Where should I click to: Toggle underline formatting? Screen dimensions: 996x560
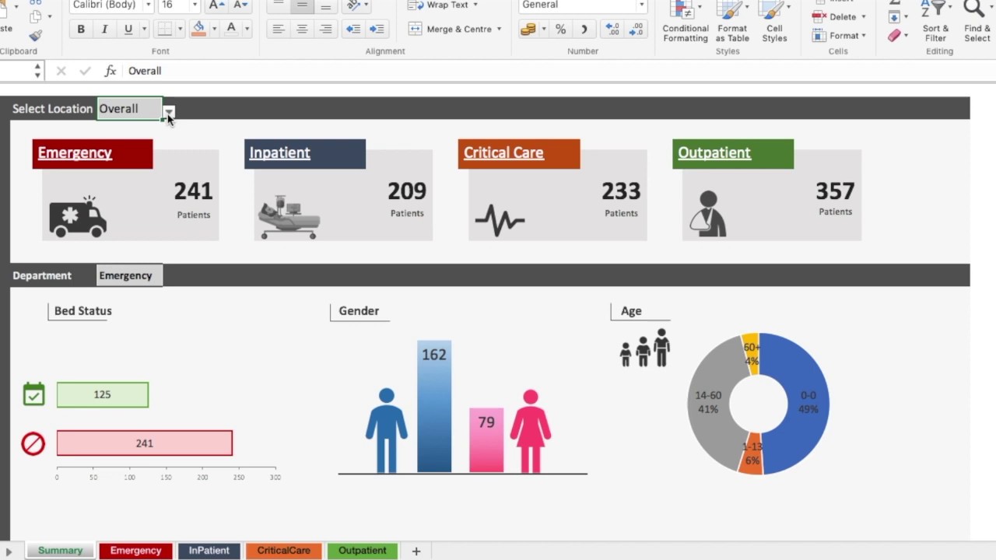pyautogui.click(x=128, y=30)
